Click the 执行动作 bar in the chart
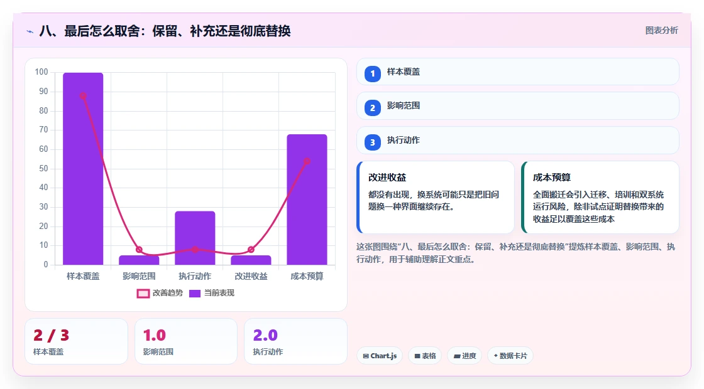This screenshot has height=389, width=704. click(x=195, y=238)
